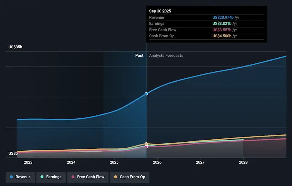
Task: Toggle the Cash From Op legend button
Action: pyautogui.click(x=130, y=177)
